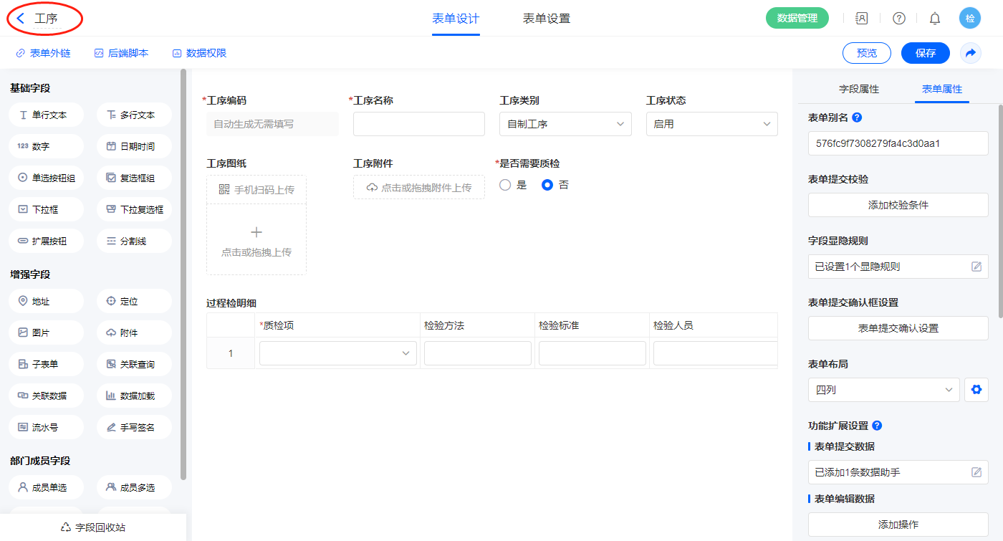The image size is (1003, 541).
Task: Open the 字段回收站 recycle bin
Action: pos(93,527)
